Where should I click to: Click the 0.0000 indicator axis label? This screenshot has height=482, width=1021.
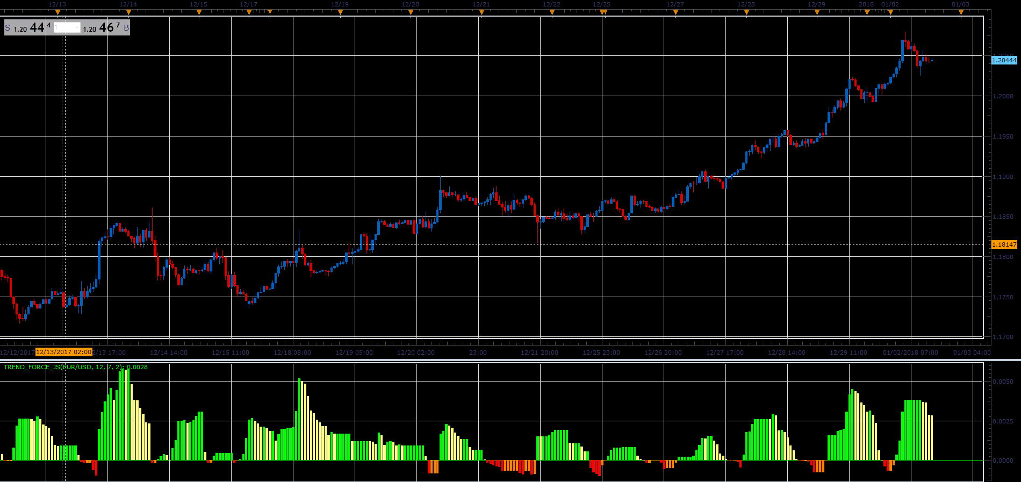tap(1003, 461)
